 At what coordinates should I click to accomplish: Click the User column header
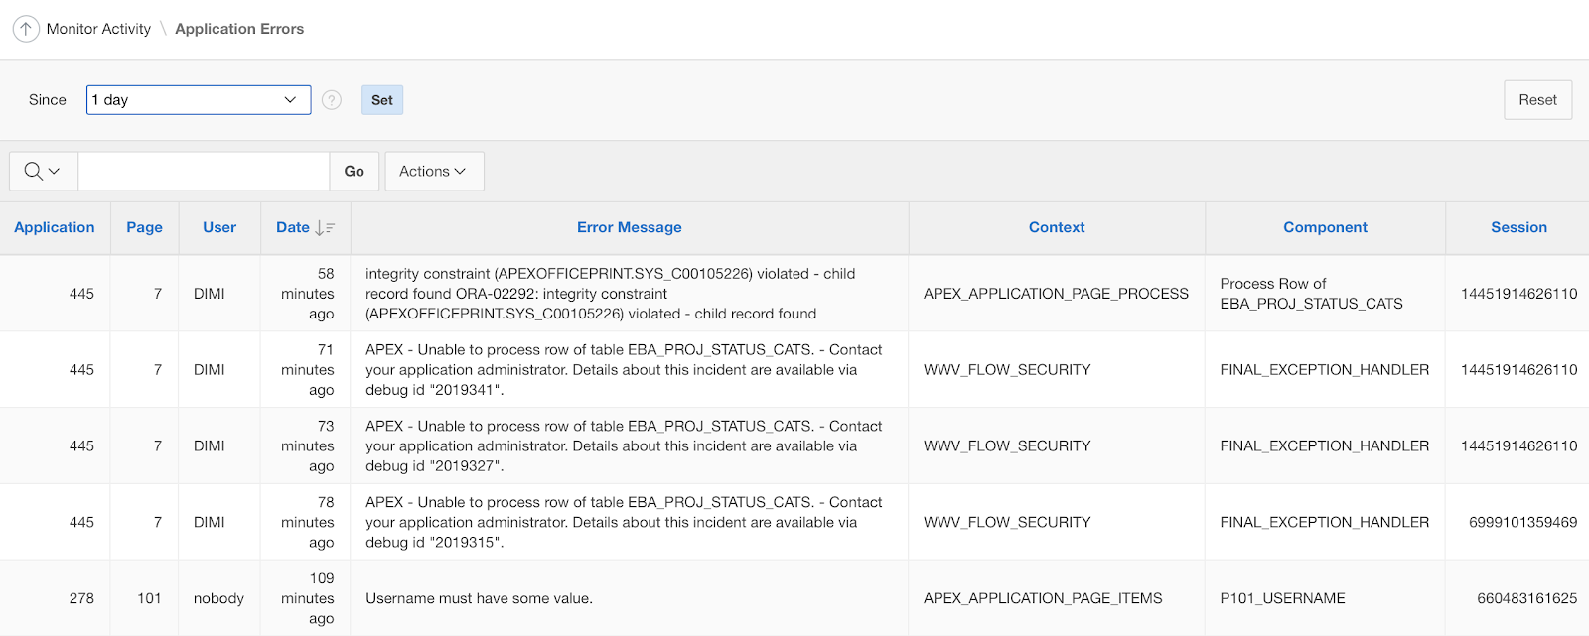click(x=219, y=227)
